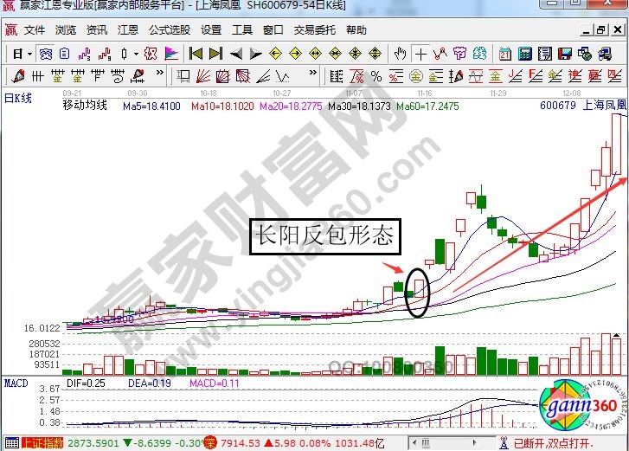Viewport: 629px width, 451px height.
Task: Click the horizontal scrollbar in status bar
Action: tap(450, 444)
